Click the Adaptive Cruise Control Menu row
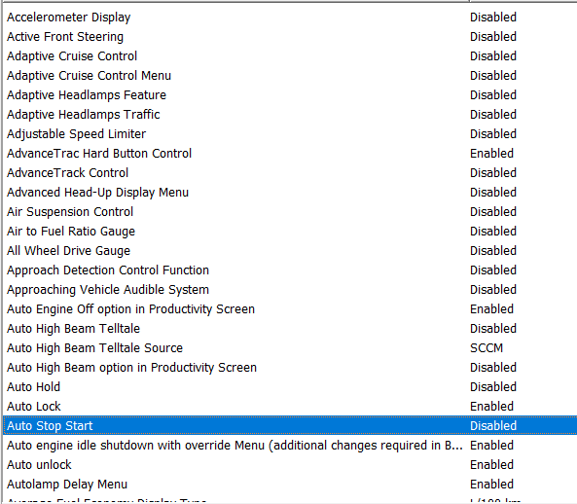This screenshot has height=504, width=577. 290,76
